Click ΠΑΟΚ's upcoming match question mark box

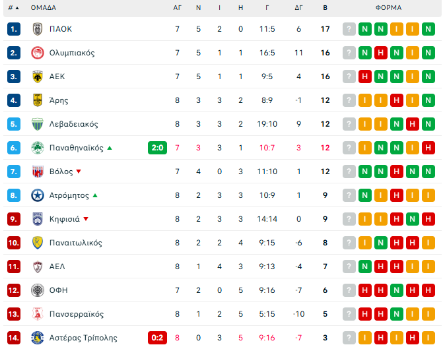point(349,29)
